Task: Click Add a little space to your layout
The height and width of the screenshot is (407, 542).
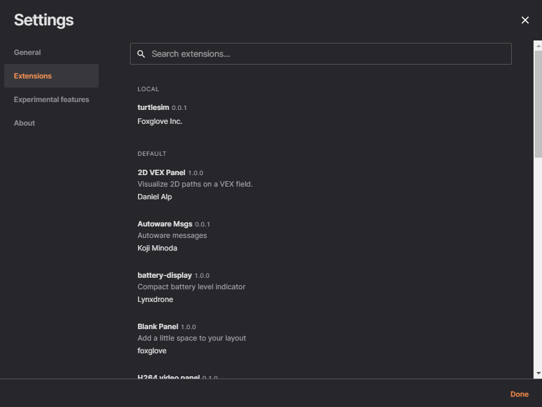Action: coord(192,338)
